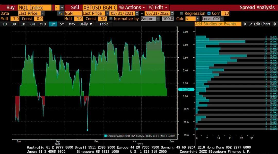Screen dimensions: 278x154
Task: Collapse panel with double chevron icon
Action: coord(245,24)
